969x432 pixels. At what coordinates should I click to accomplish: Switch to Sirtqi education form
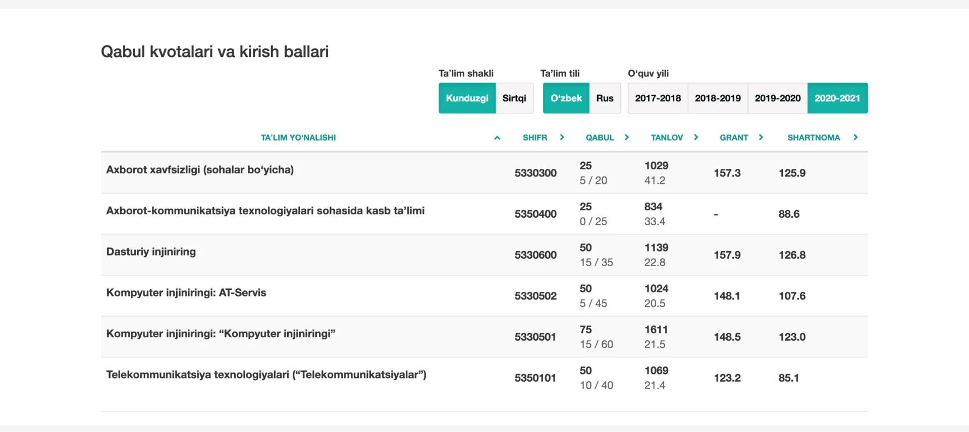tap(514, 98)
